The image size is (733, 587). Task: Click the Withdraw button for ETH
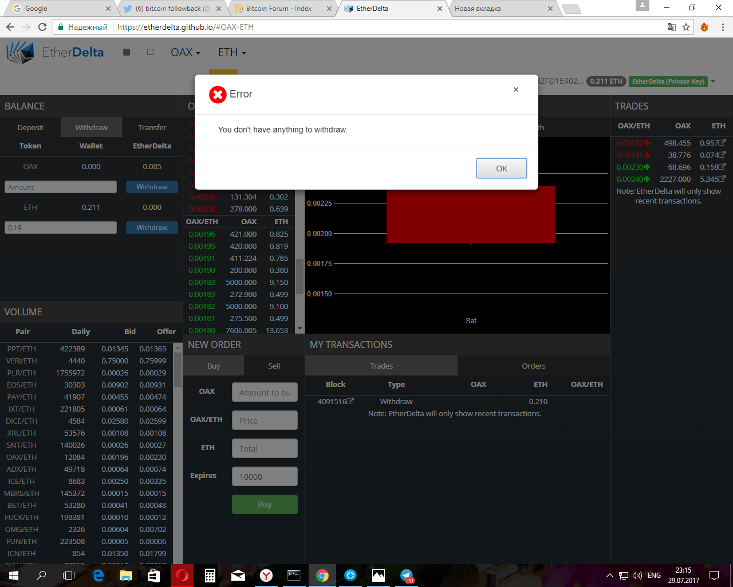point(152,228)
